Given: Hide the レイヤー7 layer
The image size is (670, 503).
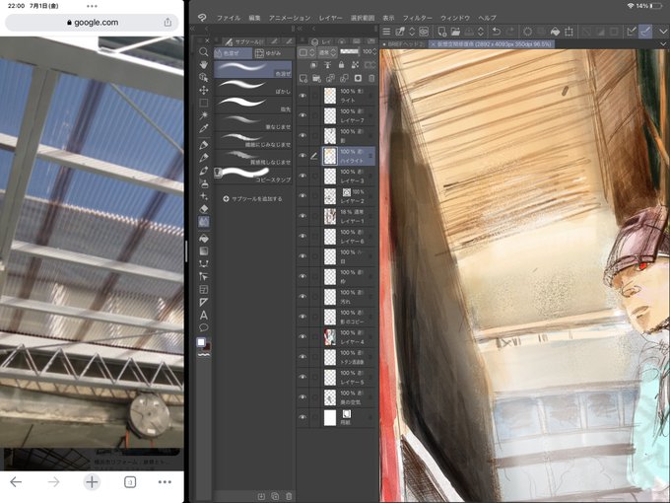Looking at the screenshot, I should [302, 115].
